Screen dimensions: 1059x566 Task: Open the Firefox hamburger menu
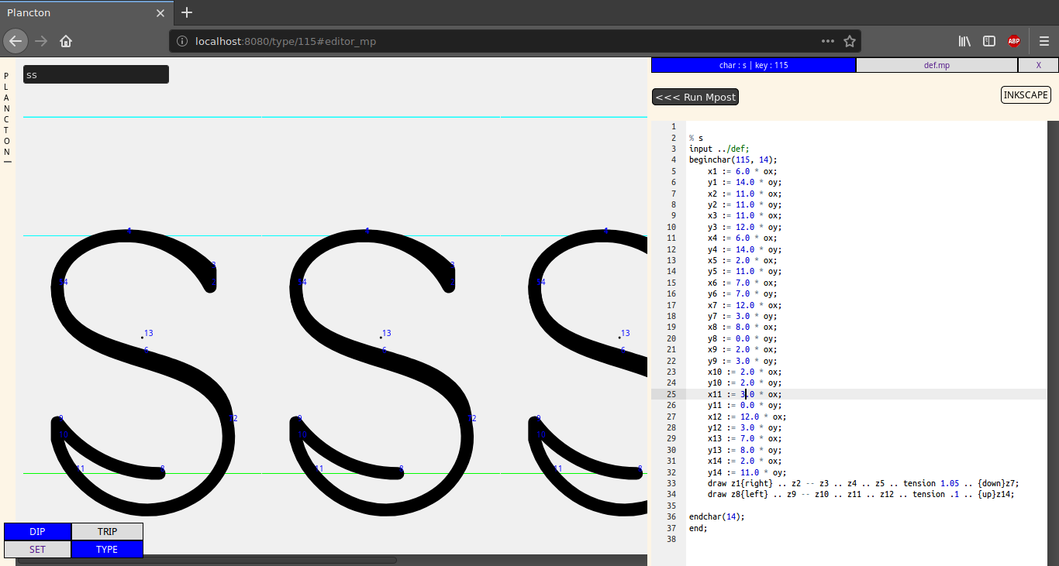tap(1043, 41)
